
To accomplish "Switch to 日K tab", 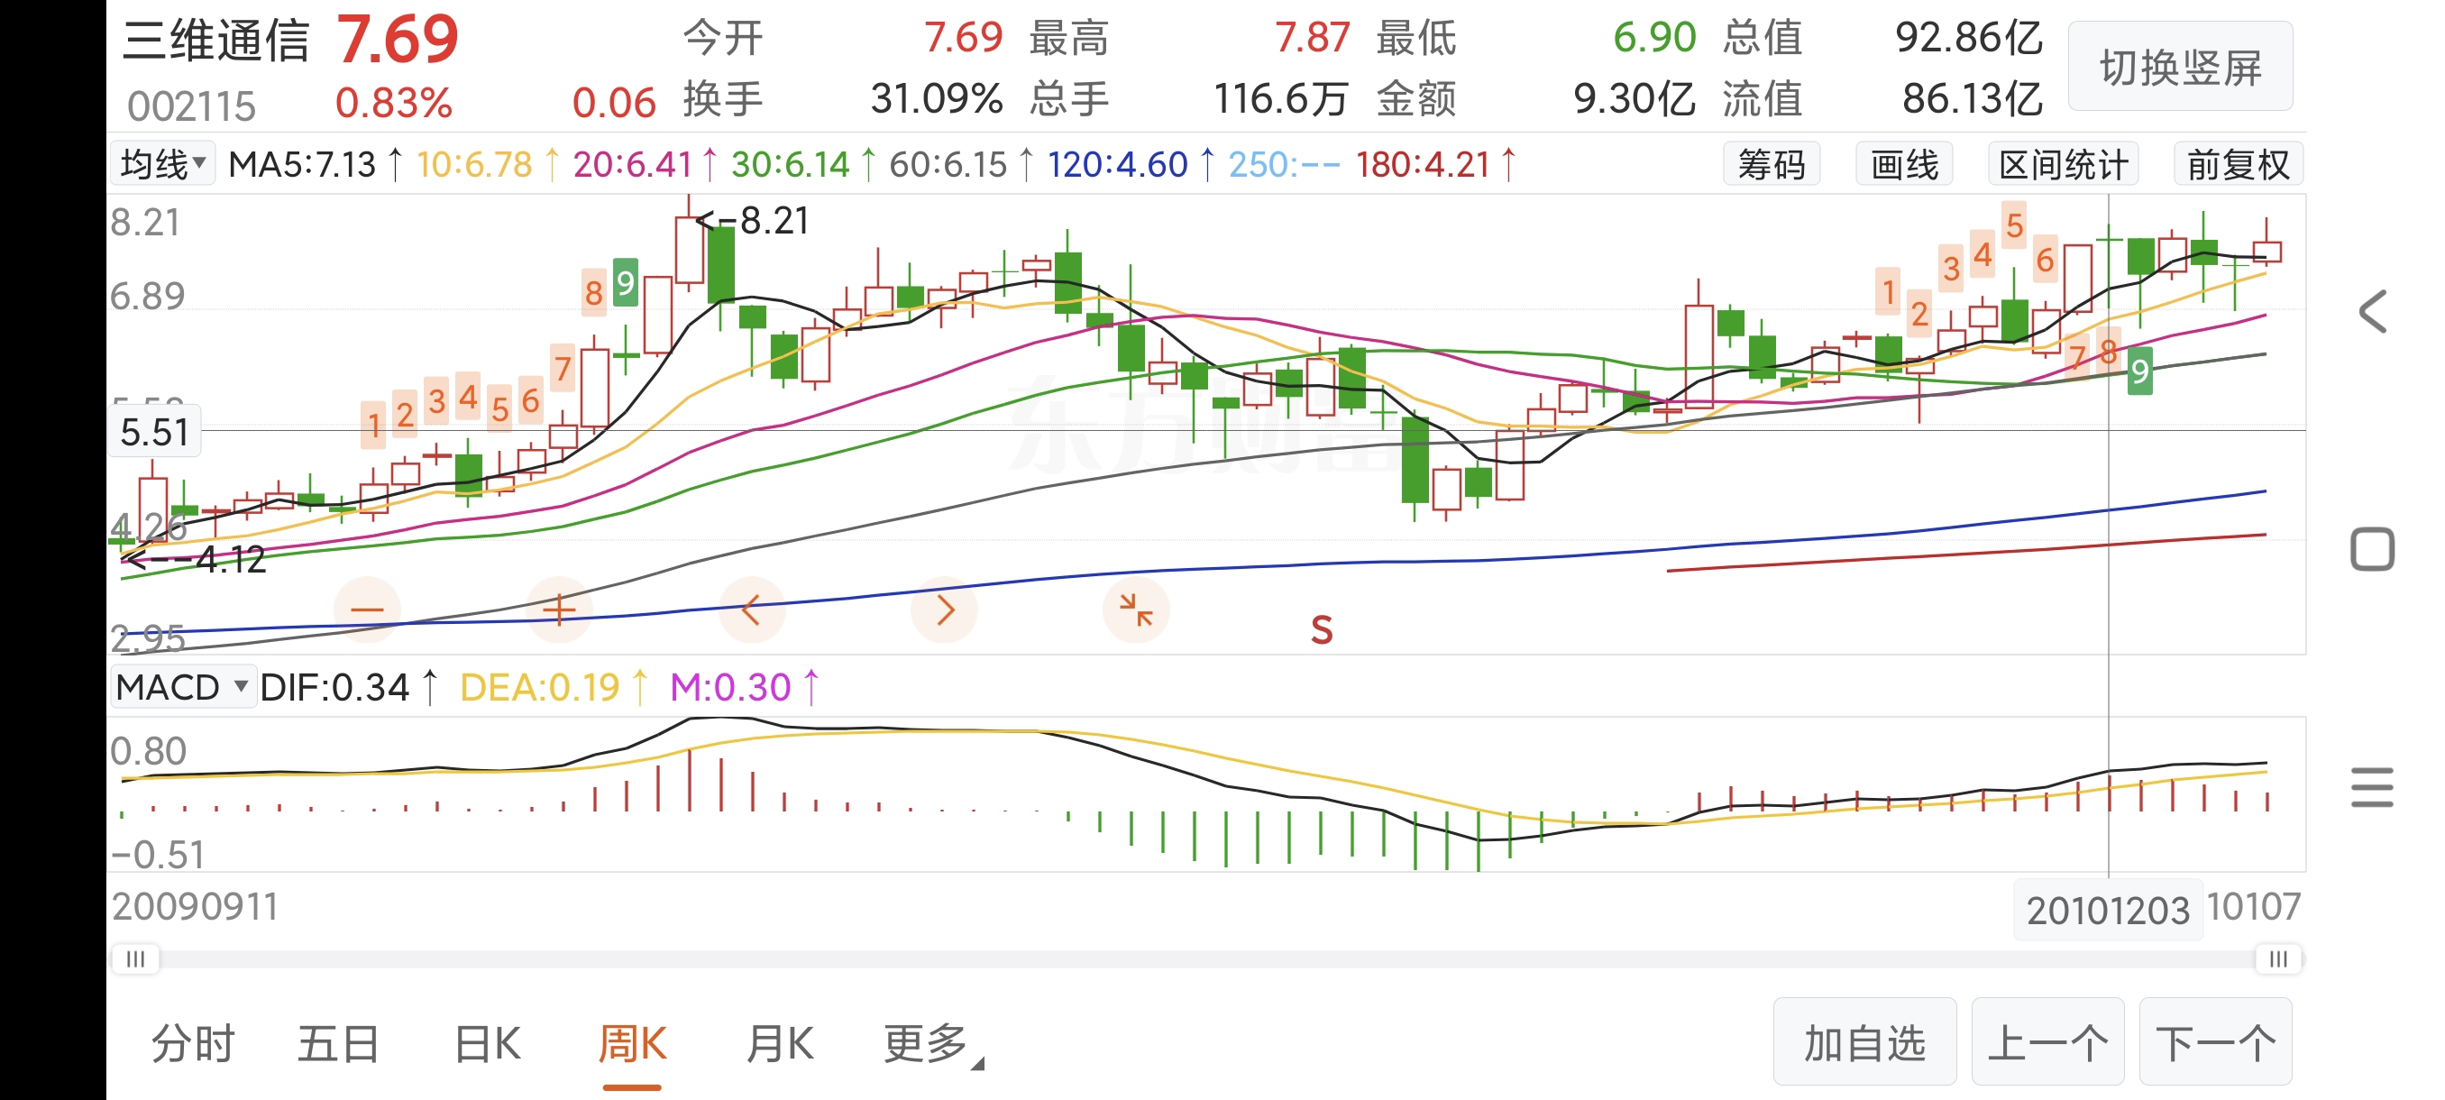I will pyautogui.click(x=487, y=1044).
